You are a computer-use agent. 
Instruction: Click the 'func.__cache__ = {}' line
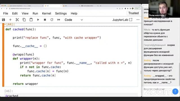pyautogui.click(x=30, y=46)
